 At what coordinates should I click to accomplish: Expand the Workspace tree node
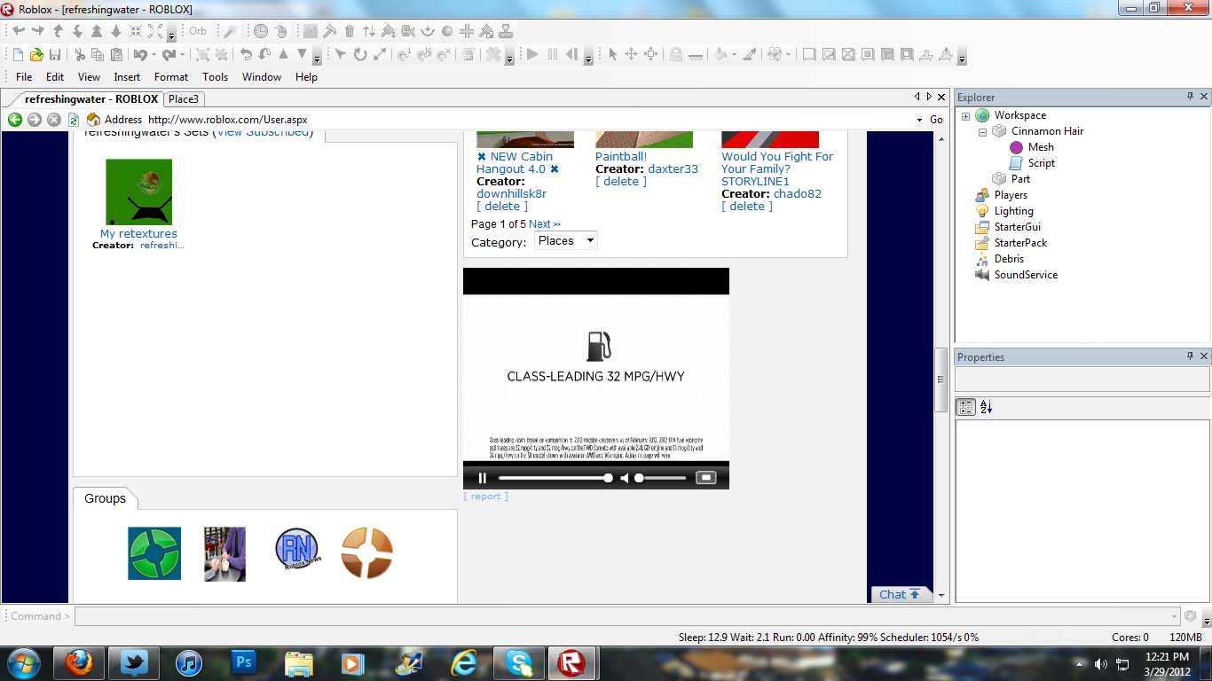pos(965,116)
